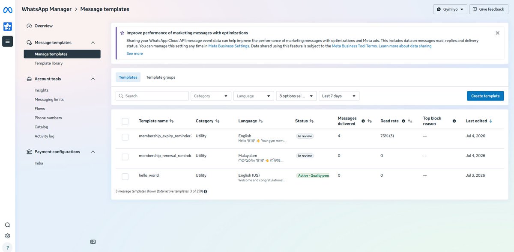The image size is (514, 252).
Task: Sort by Messages delivered using the arrows icon
Action: point(370,121)
